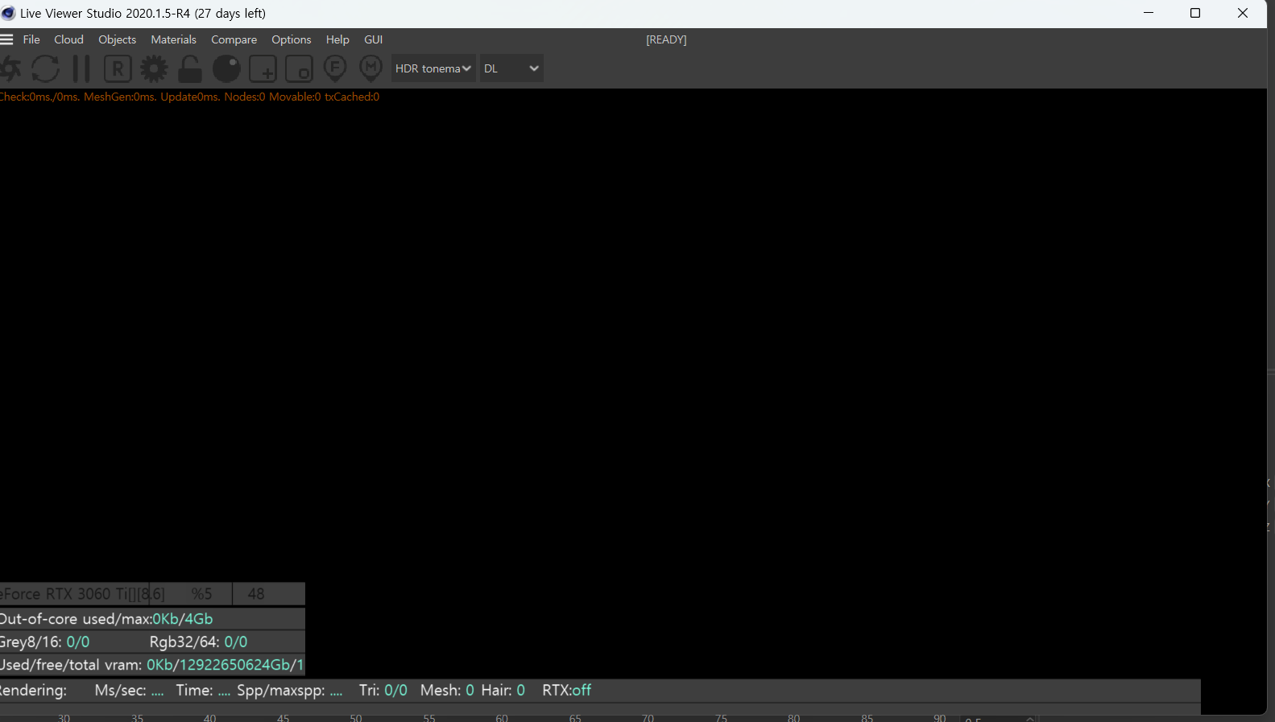
Task: Open the HDR tonemap dropdown
Action: (433, 68)
